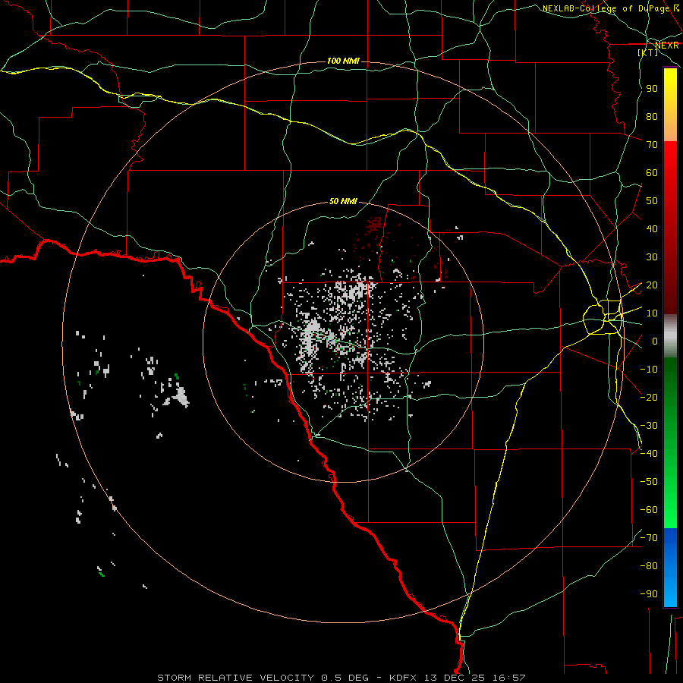Click the NEXR label above the scale

666,46
